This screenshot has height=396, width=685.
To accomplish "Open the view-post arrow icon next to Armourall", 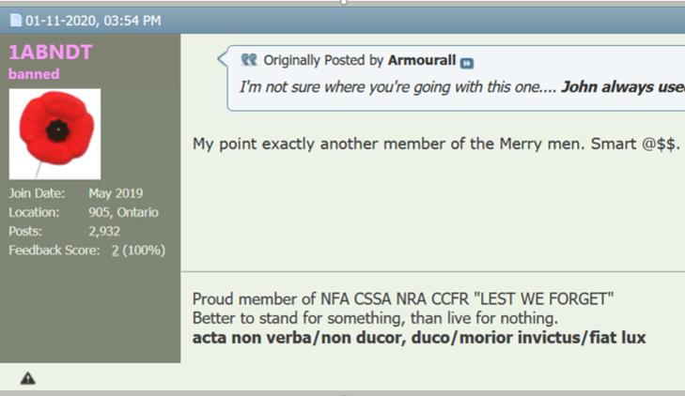I will click(x=467, y=62).
